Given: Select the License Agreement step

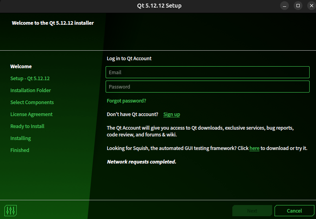Looking at the screenshot, I should pos(31,114).
